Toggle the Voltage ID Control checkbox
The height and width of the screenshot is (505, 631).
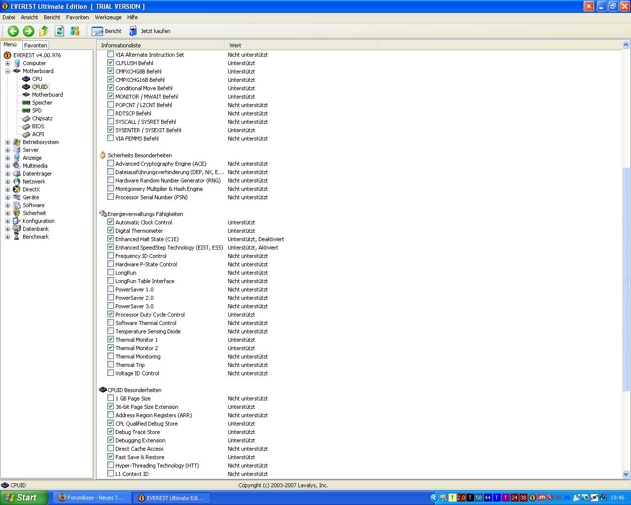tap(110, 373)
